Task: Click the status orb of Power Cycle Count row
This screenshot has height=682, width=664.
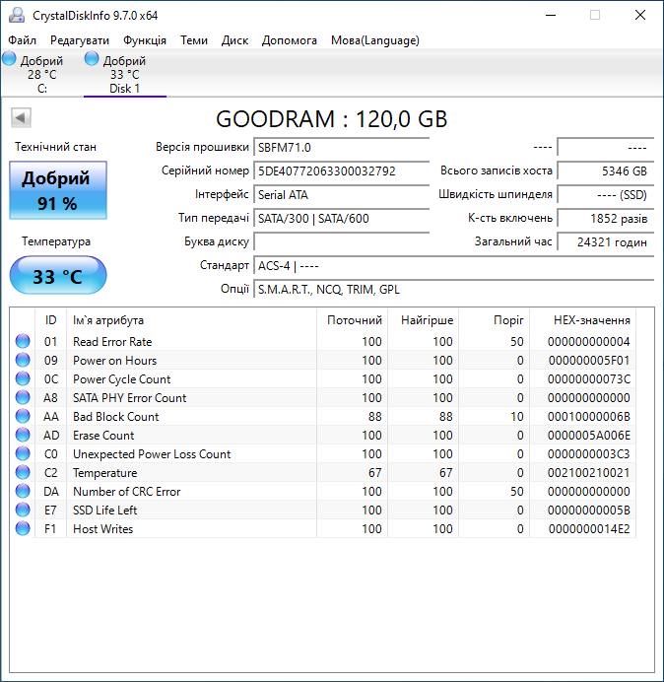Action: click(x=23, y=378)
